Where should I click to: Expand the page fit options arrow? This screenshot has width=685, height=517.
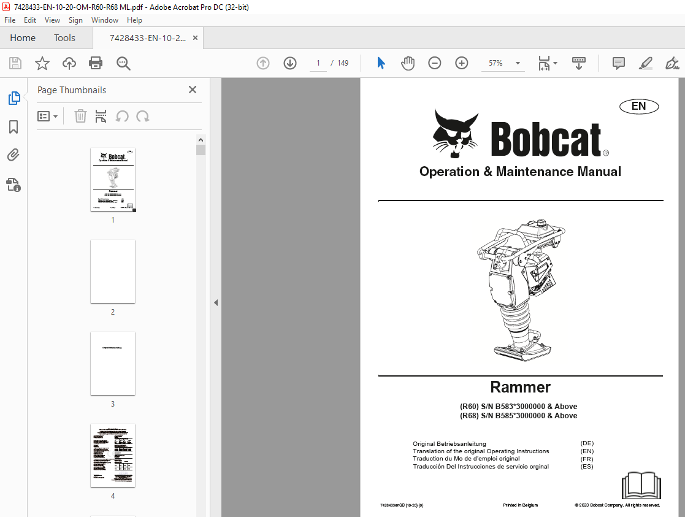(x=555, y=63)
